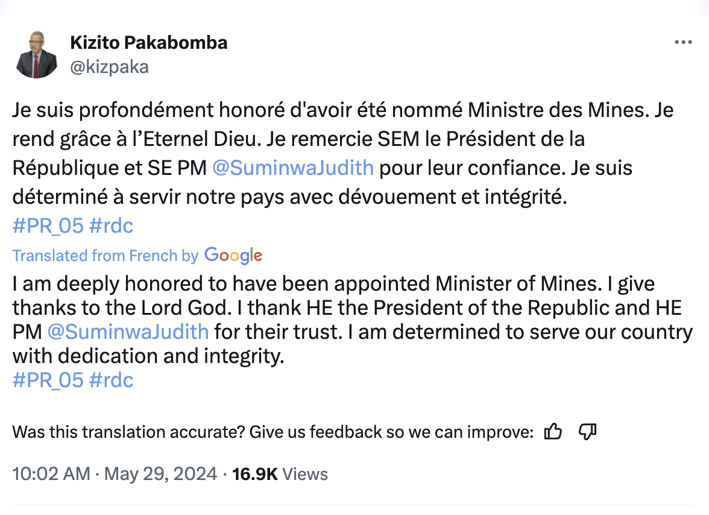
Task: Open #rdc hashtag under the French text
Action: pyautogui.click(x=111, y=226)
